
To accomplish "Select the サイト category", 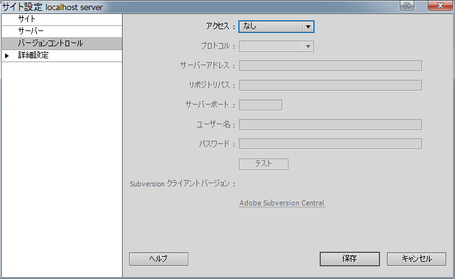I will [62, 20].
